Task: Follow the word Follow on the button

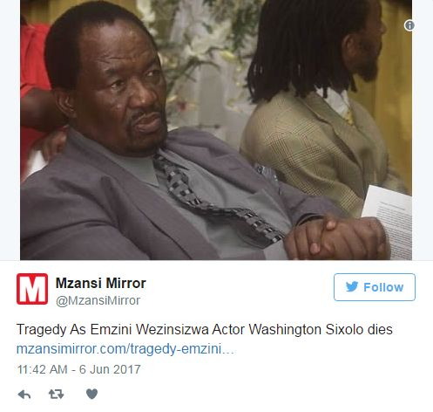Action: tap(383, 287)
